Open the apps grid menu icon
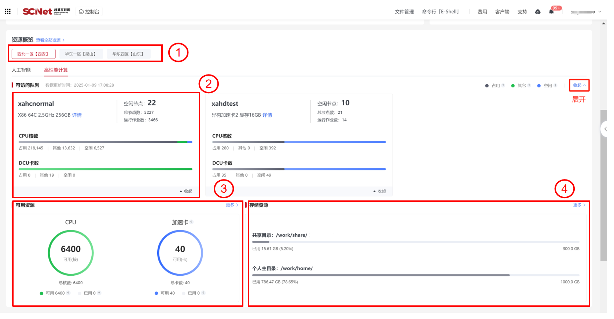The height and width of the screenshot is (319, 614). point(8,11)
